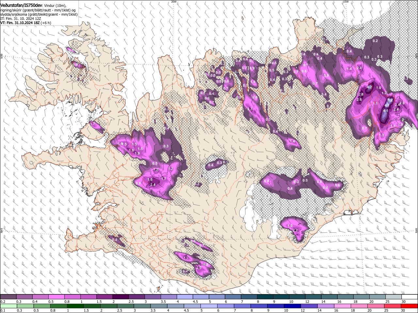418x313 pixels.
Task: Click top legend swatch between 0.2 and 0.3
Action: pos(8,297)
